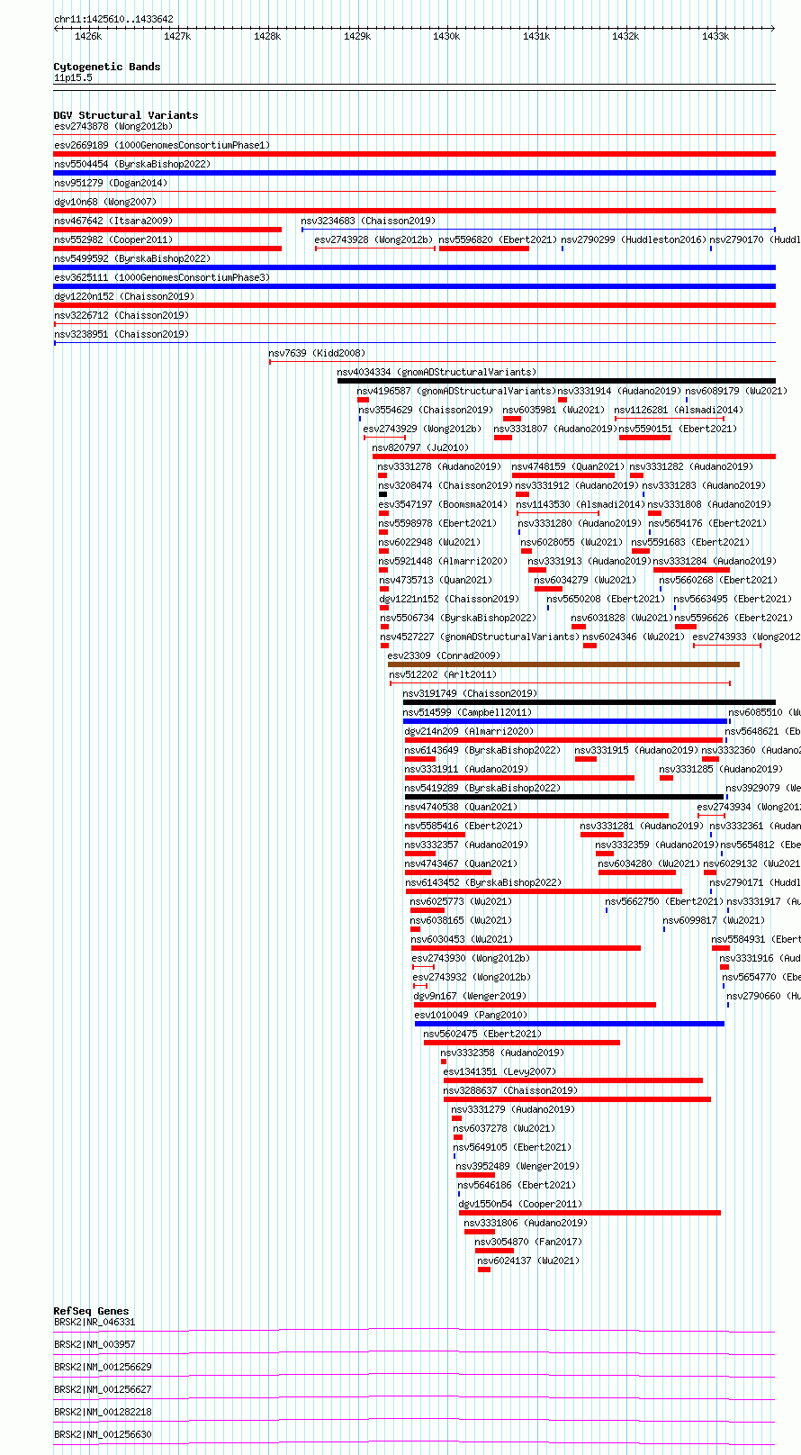801x1455 pixels.
Task: Open the nsv5596820 Ebert2021 label
Action: click(x=497, y=239)
